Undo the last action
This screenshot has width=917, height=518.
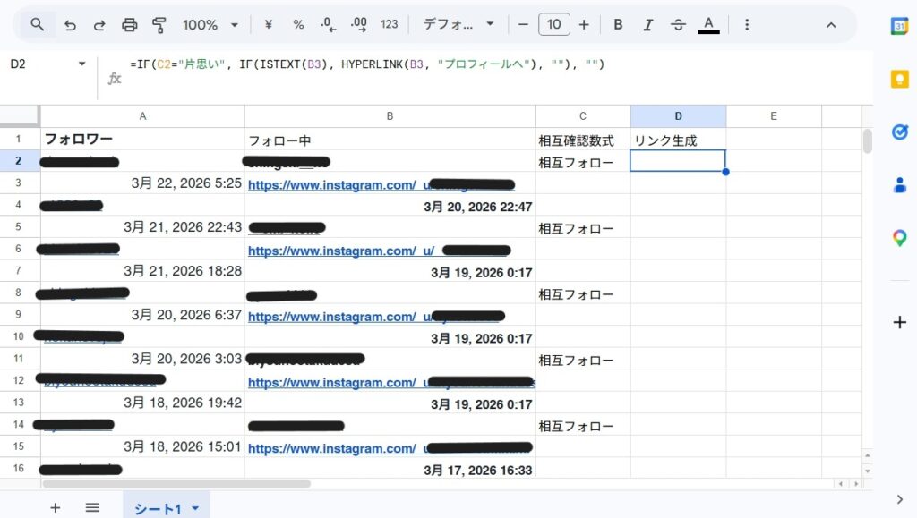click(x=70, y=25)
